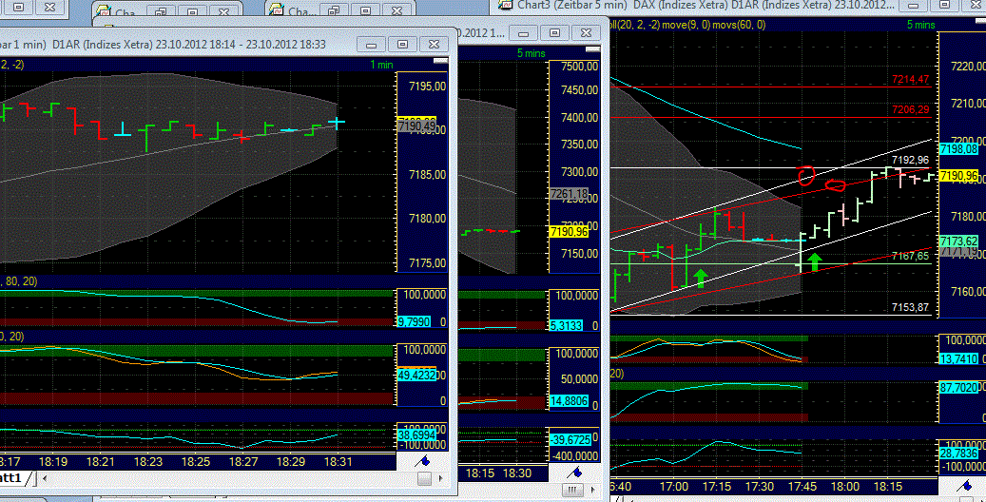This screenshot has width=986, height=502.
Task: Click the indicator value 14,8806
Action: tap(570, 400)
